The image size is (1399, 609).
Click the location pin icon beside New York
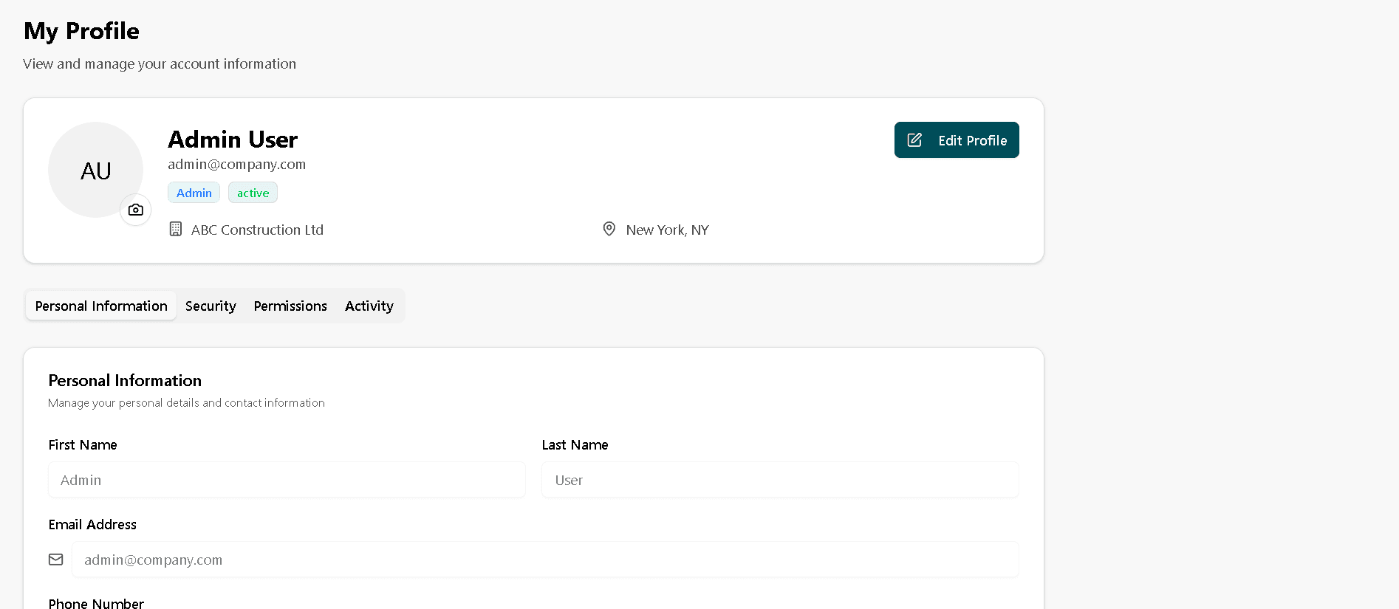click(x=609, y=229)
